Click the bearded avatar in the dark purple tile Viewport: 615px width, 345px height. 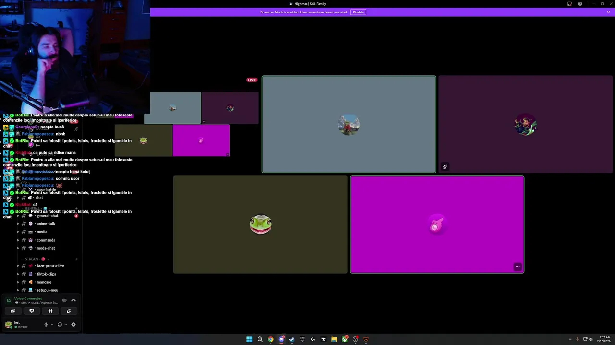click(x=525, y=125)
